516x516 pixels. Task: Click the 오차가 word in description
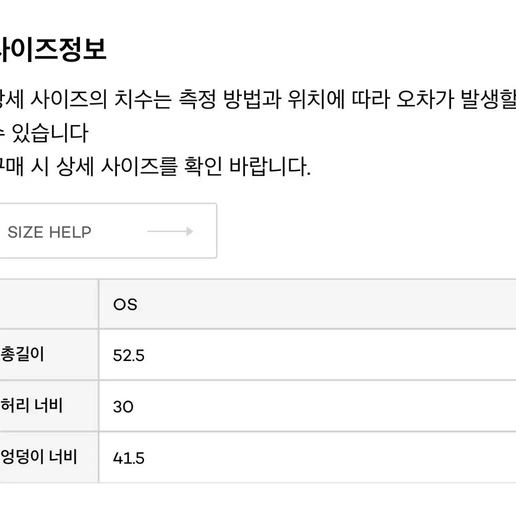[x=425, y=99]
